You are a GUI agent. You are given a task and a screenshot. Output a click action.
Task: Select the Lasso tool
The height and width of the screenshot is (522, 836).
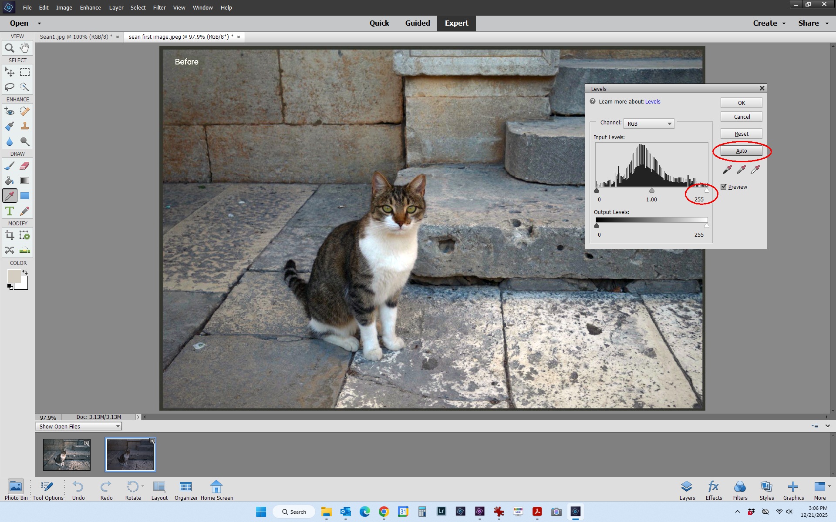[x=9, y=87]
